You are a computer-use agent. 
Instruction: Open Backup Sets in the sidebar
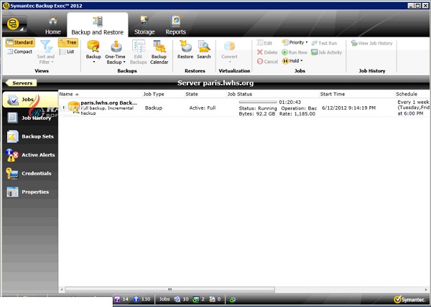[x=30, y=136]
